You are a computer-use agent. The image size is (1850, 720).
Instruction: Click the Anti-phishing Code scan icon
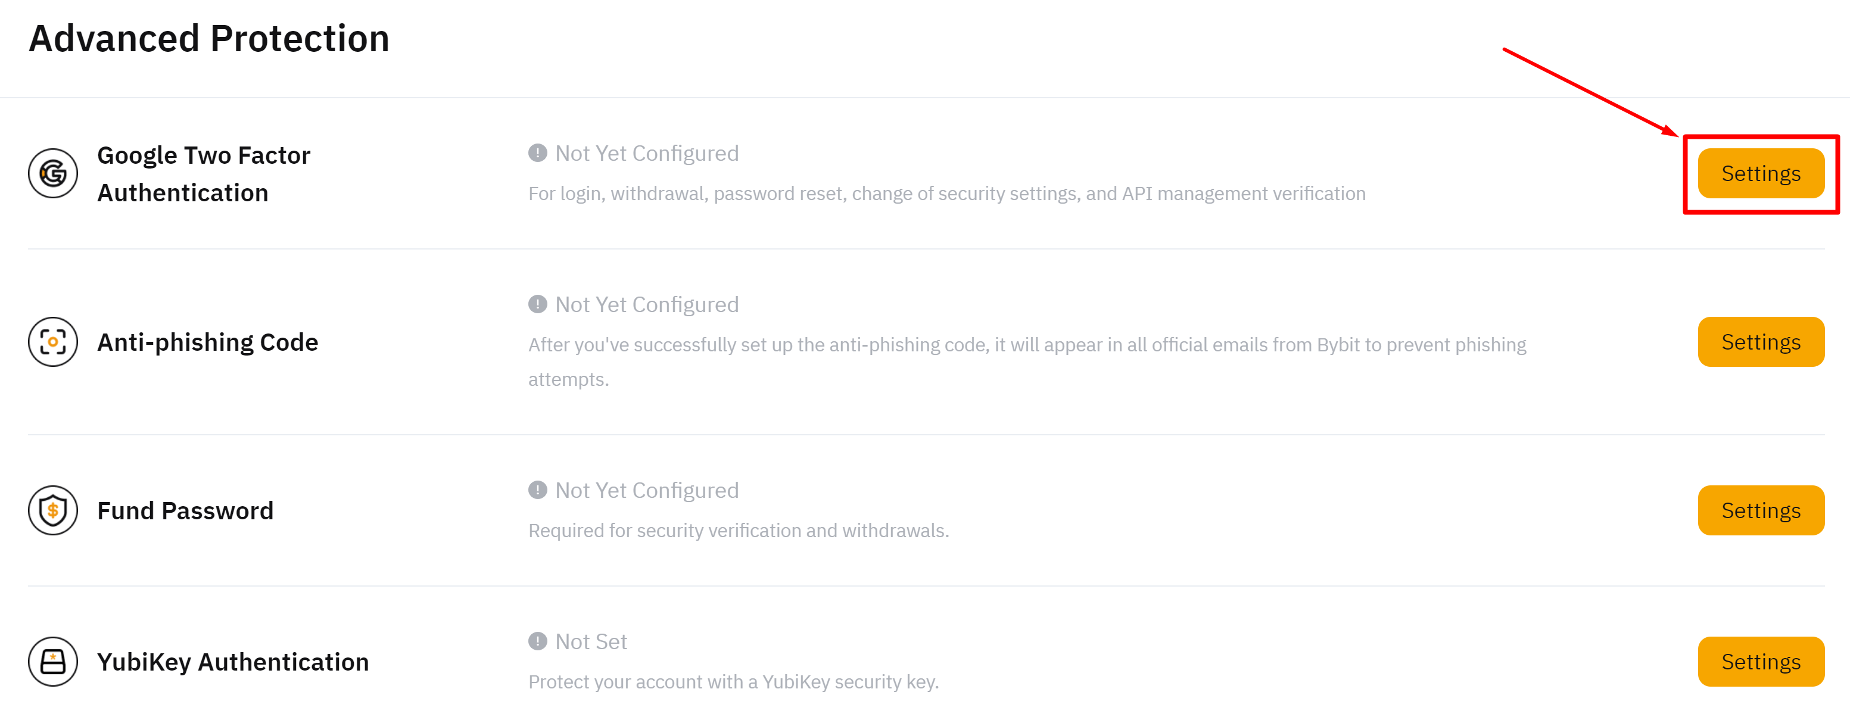tap(52, 342)
